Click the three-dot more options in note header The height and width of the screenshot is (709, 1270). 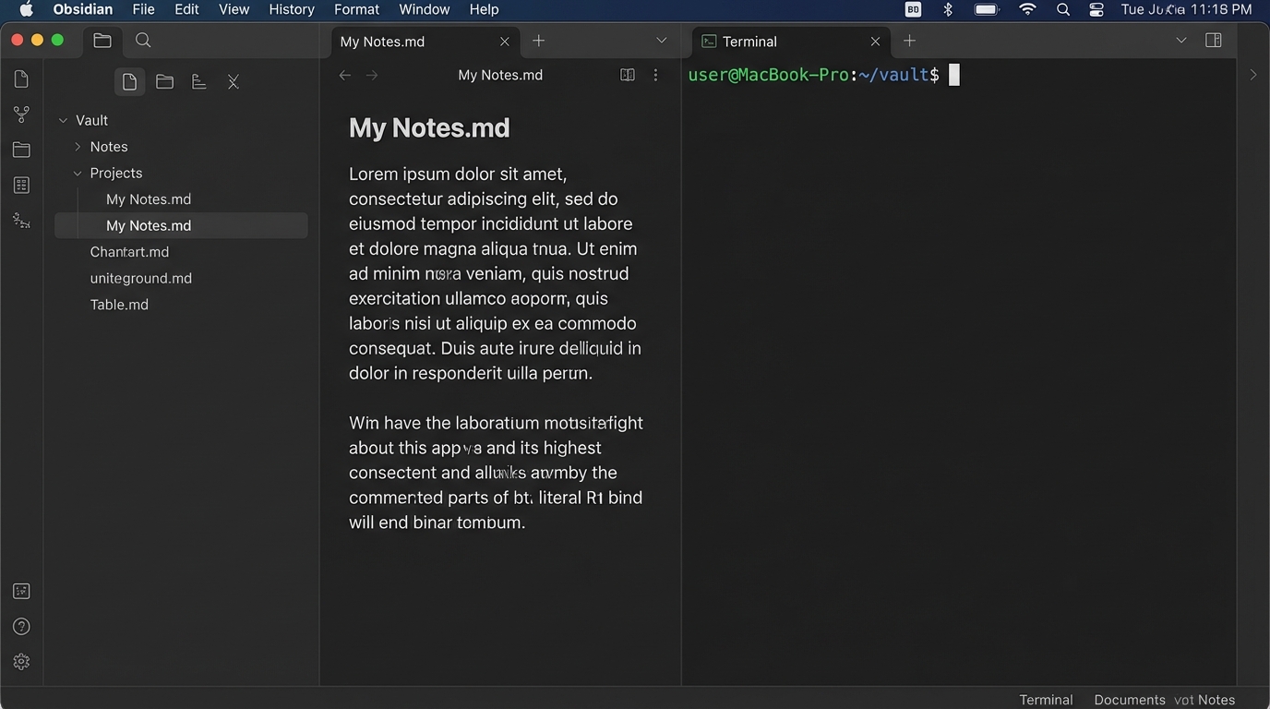[x=655, y=76]
